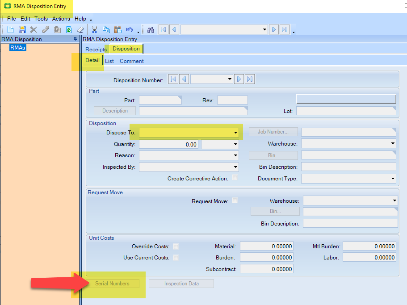Viewport: 407px width, 305px height.
Task: Click the Copy toolbar icon
Action: point(106,29)
